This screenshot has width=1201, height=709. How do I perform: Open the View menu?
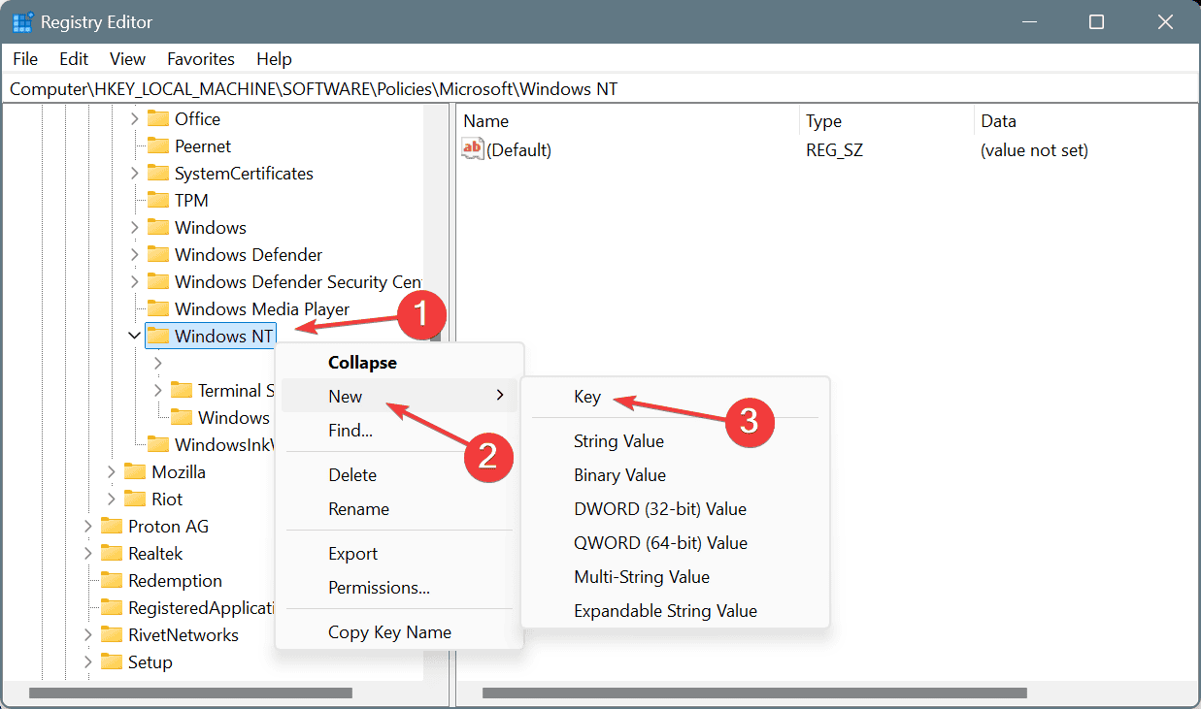coord(127,59)
